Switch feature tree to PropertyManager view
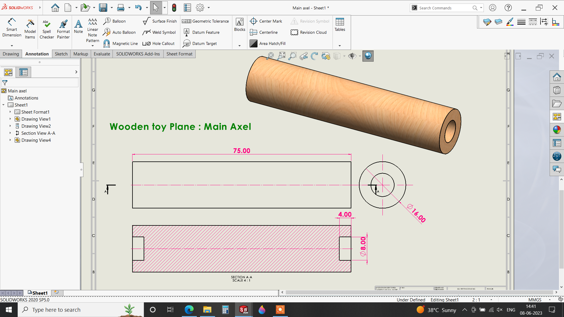Image resolution: width=564 pixels, height=317 pixels. point(23,72)
